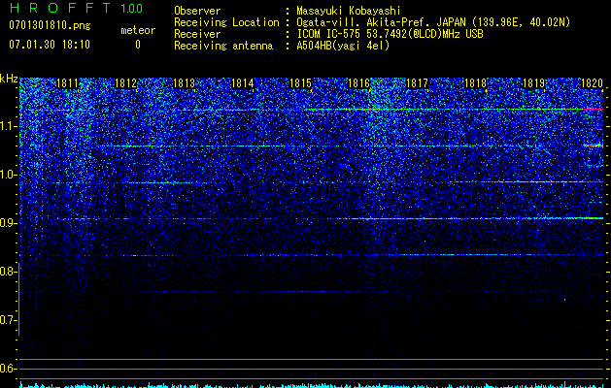Click the date stamp 07.01.30 18:10
This screenshot has width=611, height=388.
pyautogui.click(x=50, y=45)
